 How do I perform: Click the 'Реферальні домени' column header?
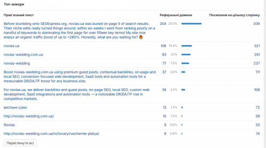176,15
